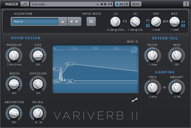Click the Room B algorithm field

click(x=35, y=22)
